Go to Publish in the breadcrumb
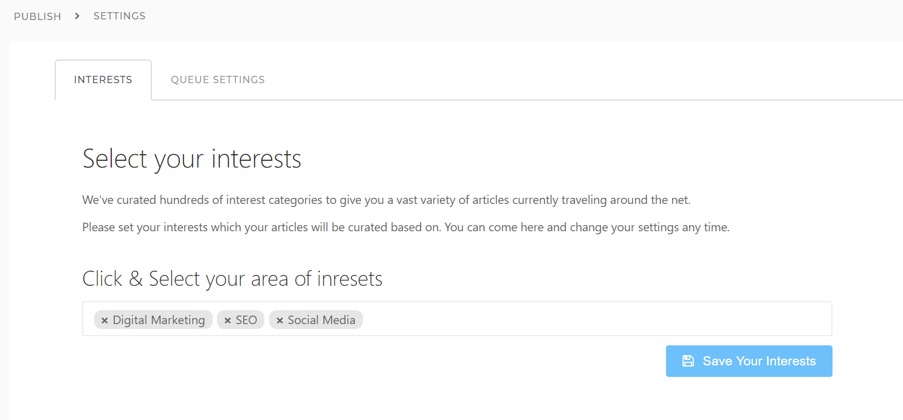Image resolution: width=903 pixels, height=420 pixels. click(38, 16)
